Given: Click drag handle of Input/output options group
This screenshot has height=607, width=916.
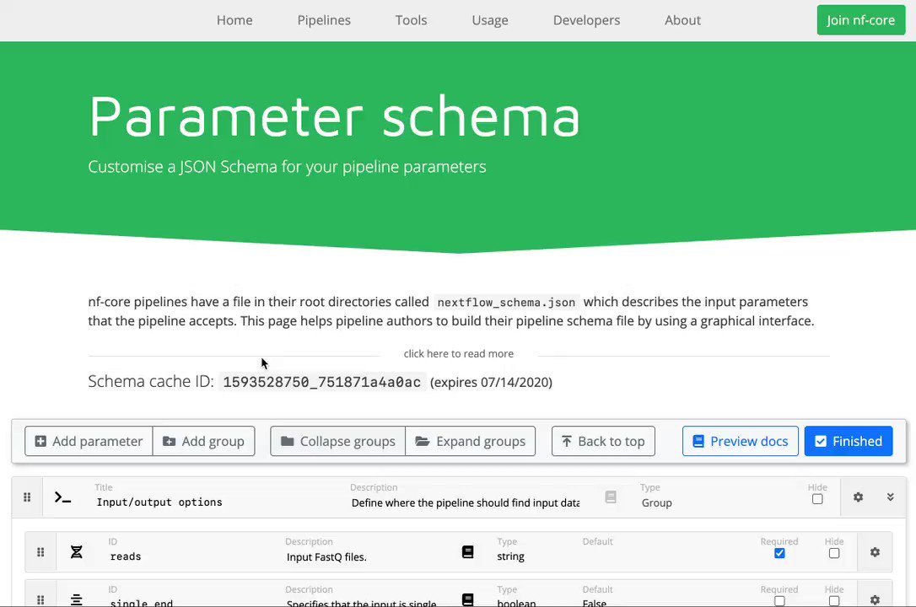Looking at the screenshot, I should tap(27, 497).
